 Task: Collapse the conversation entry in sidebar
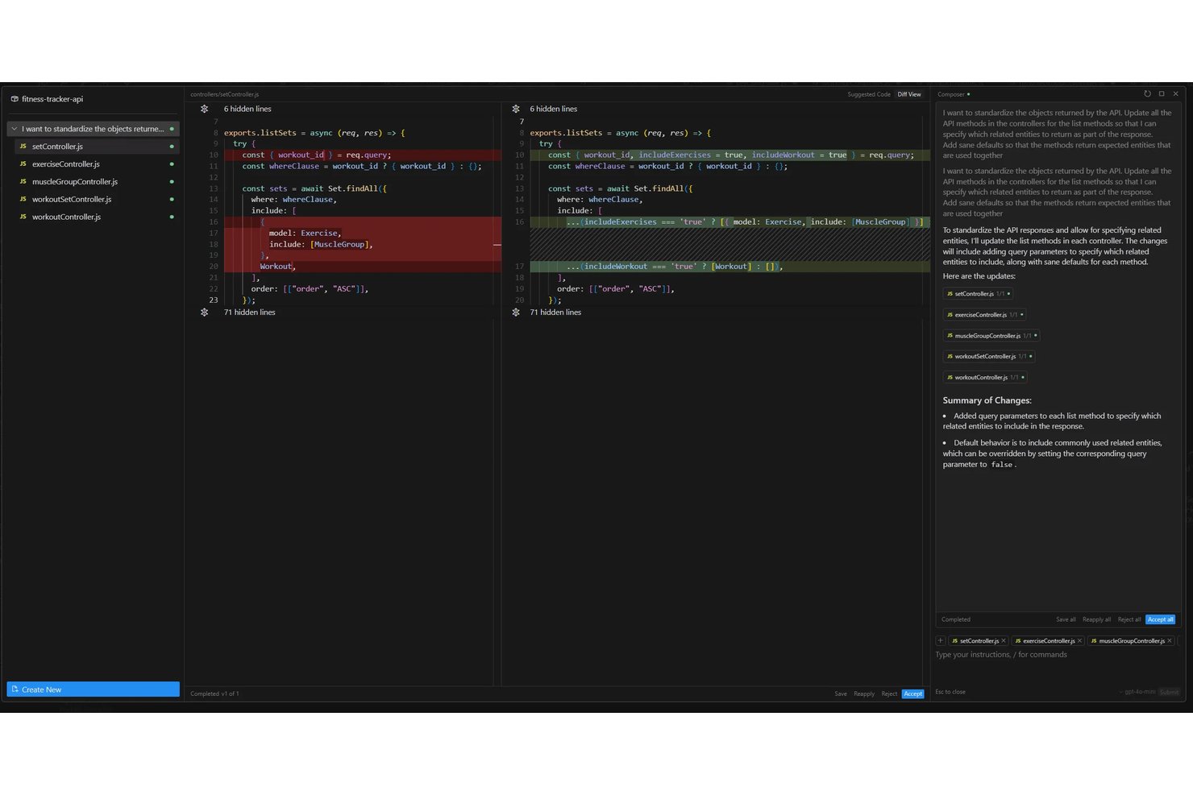[15, 129]
